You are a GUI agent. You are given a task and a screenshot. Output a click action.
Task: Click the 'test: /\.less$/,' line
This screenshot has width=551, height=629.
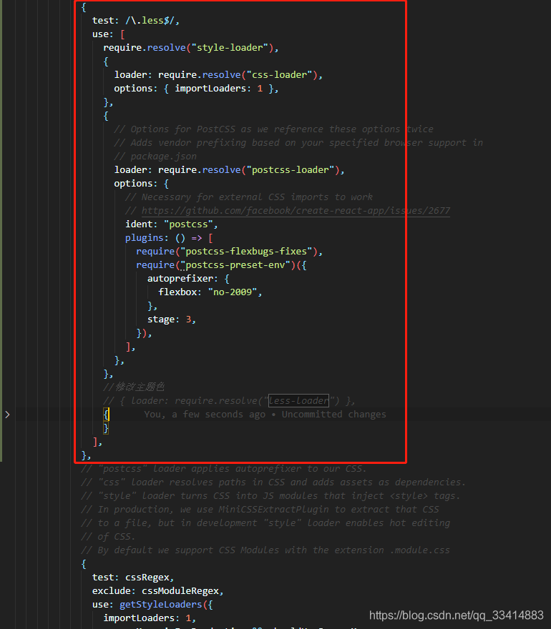pyautogui.click(x=136, y=21)
